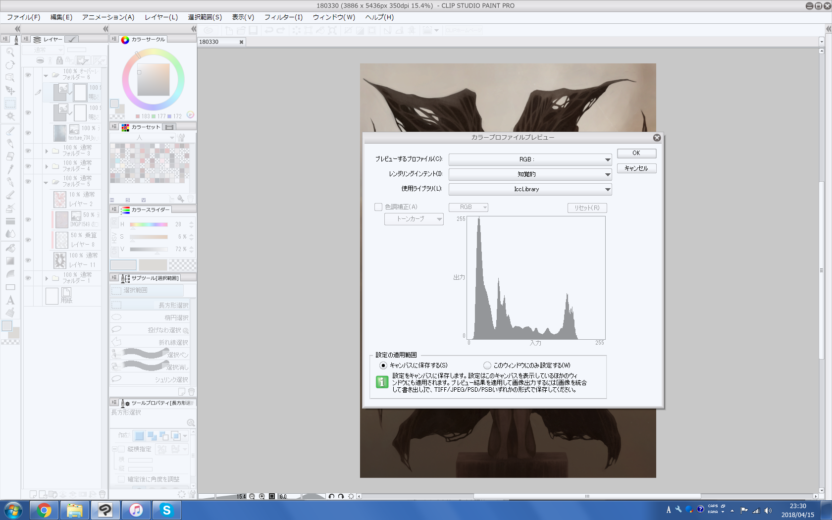
Task: Select the Gradient tool
Action: [x=10, y=261]
